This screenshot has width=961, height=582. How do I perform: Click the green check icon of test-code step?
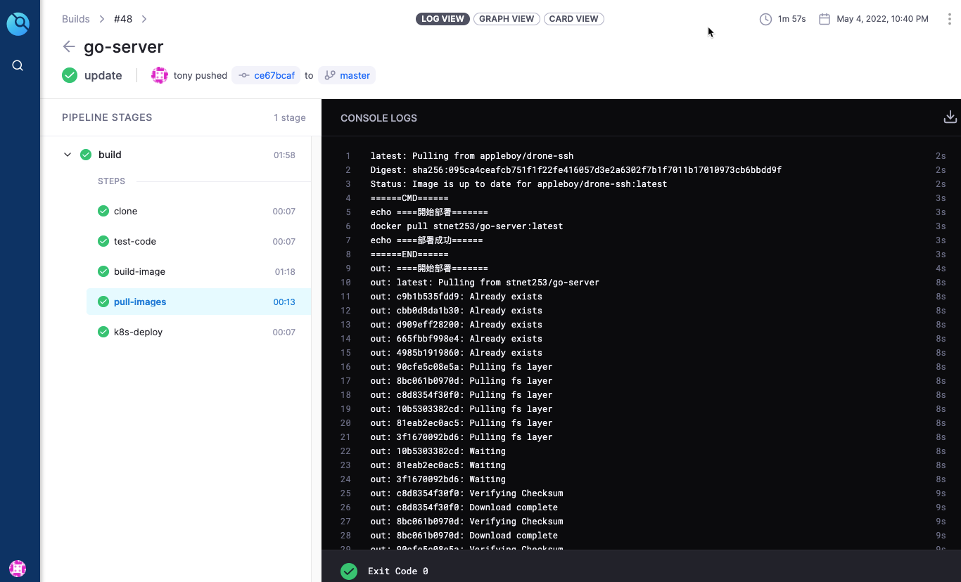[103, 241]
